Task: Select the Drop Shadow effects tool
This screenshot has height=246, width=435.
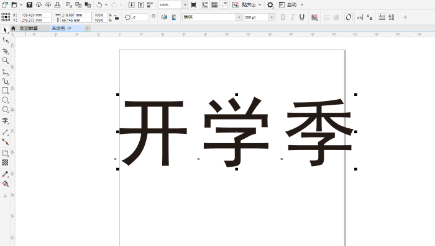Action: click(5, 153)
